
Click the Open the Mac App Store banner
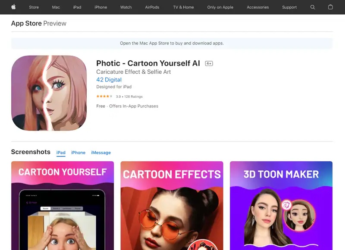coord(172,43)
